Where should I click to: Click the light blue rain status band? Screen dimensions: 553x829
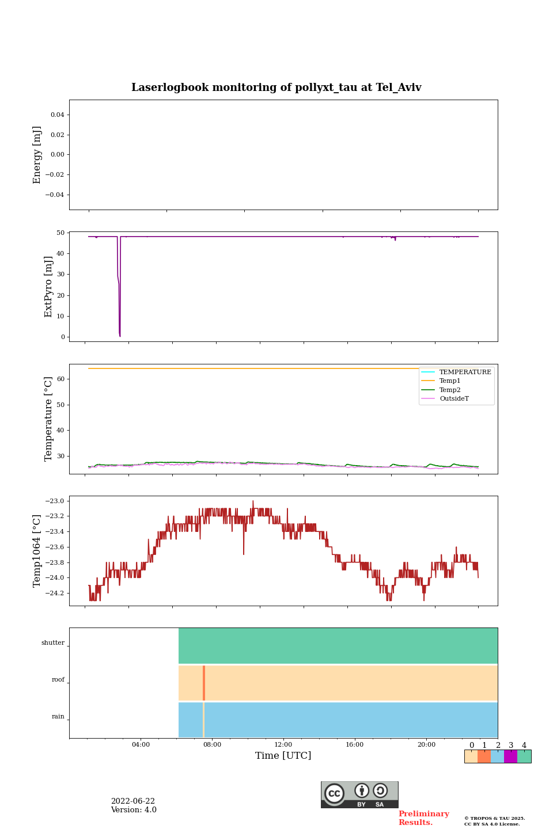338,720
